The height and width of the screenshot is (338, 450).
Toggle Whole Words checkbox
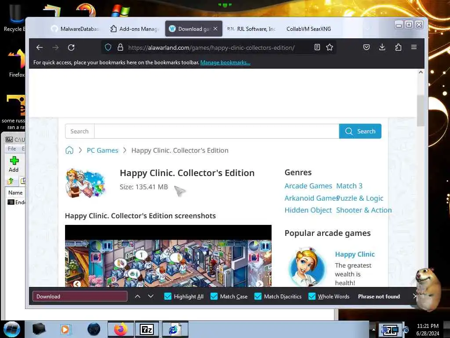(x=312, y=296)
